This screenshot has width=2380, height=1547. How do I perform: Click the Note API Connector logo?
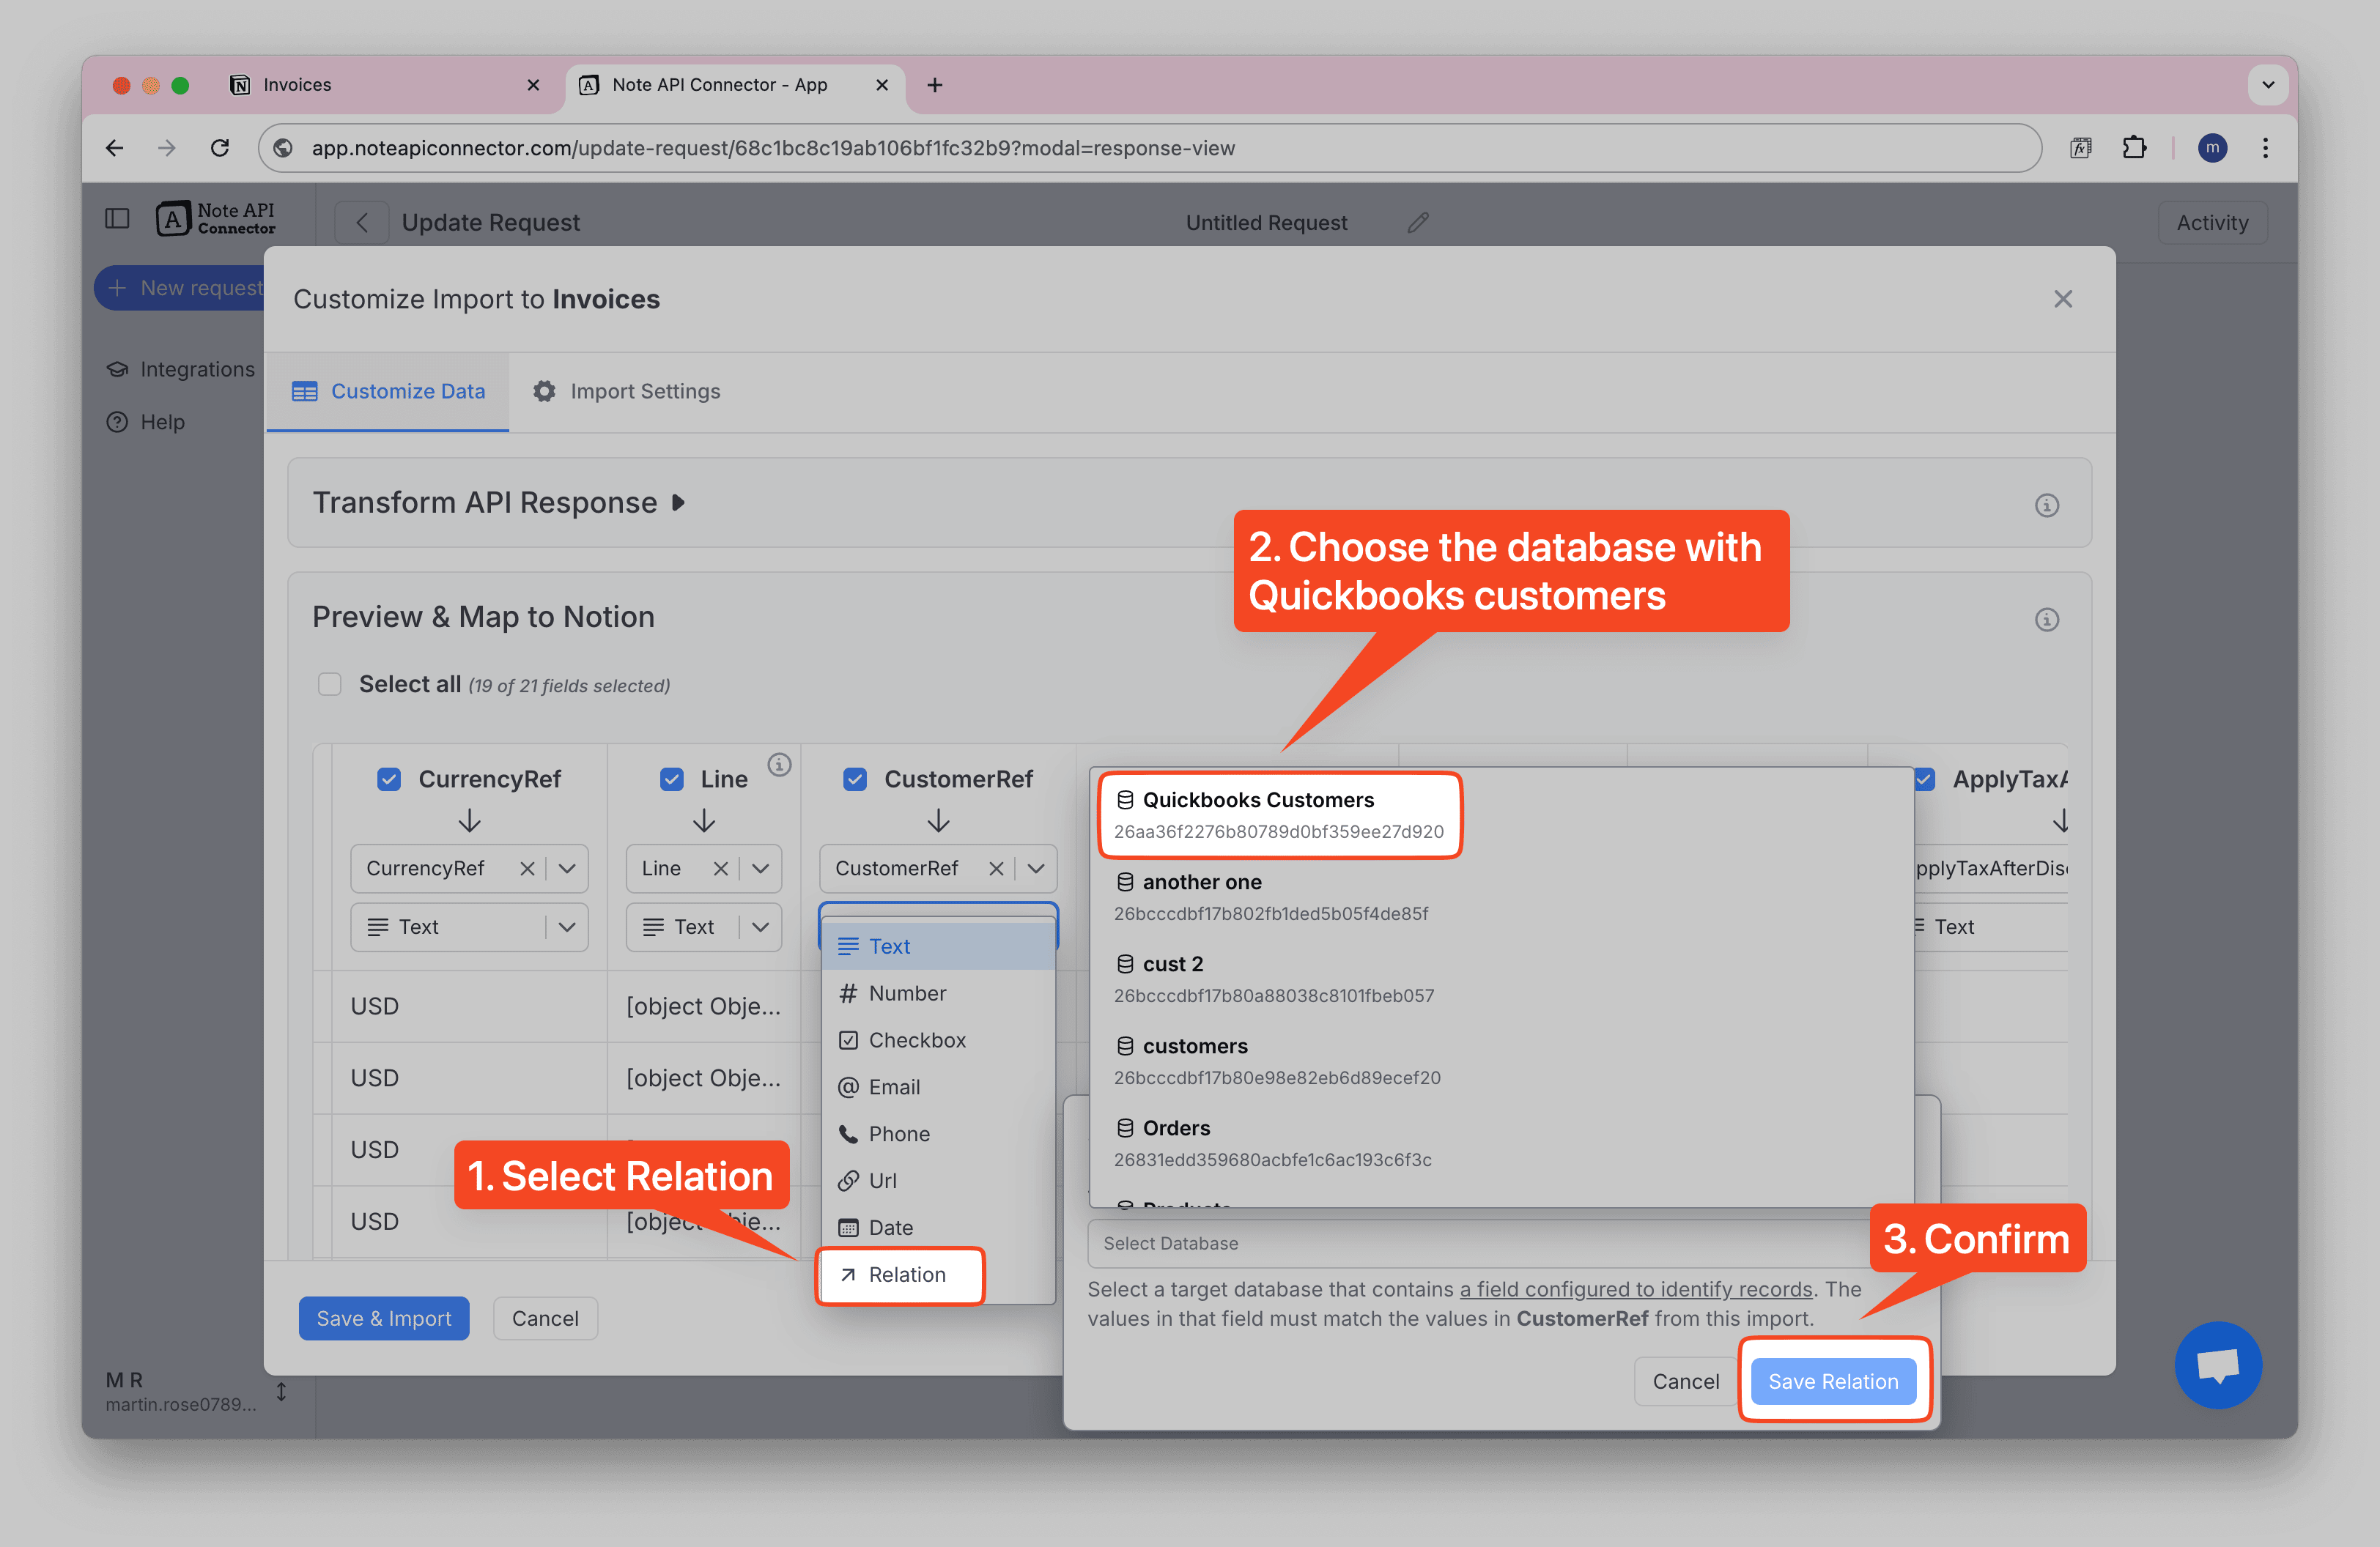(x=216, y=219)
